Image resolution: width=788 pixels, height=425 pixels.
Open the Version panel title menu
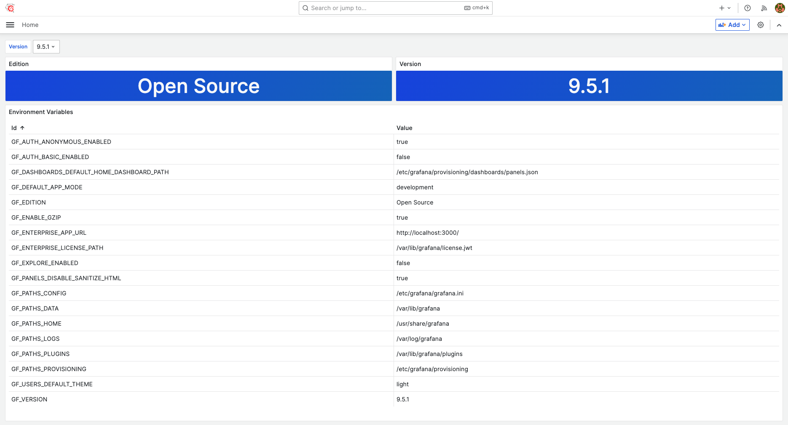[x=410, y=64]
